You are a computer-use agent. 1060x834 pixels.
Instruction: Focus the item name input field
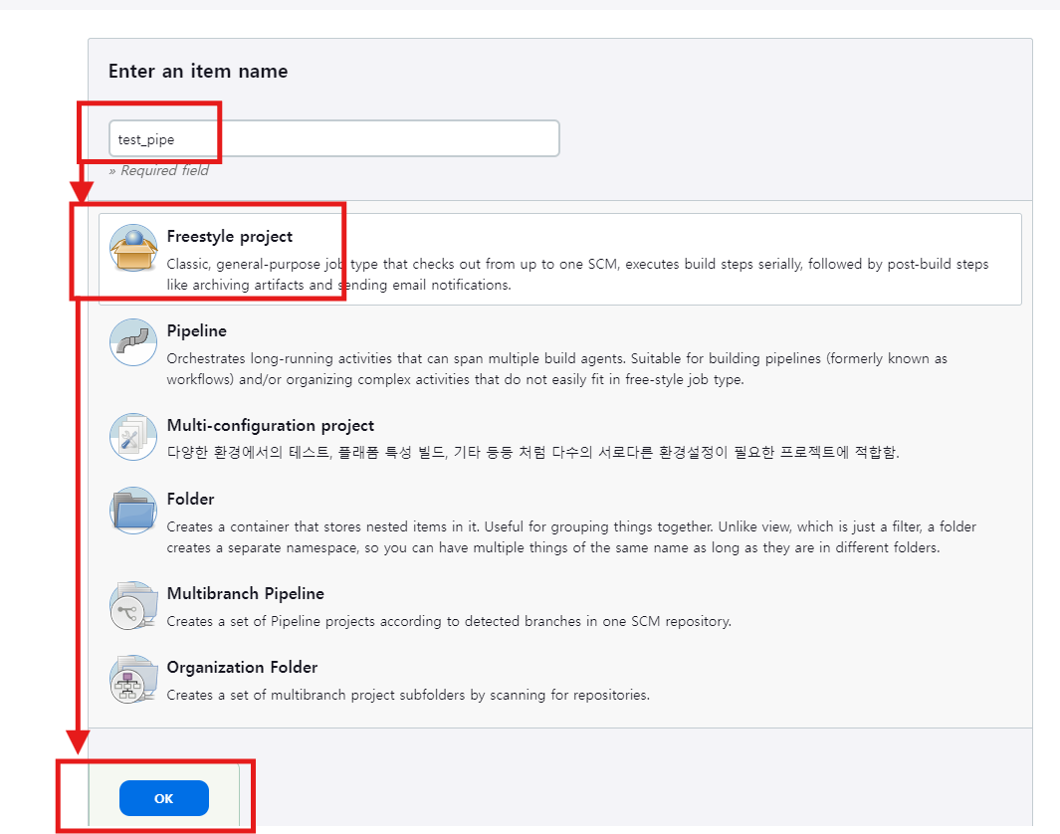click(334, 138)
